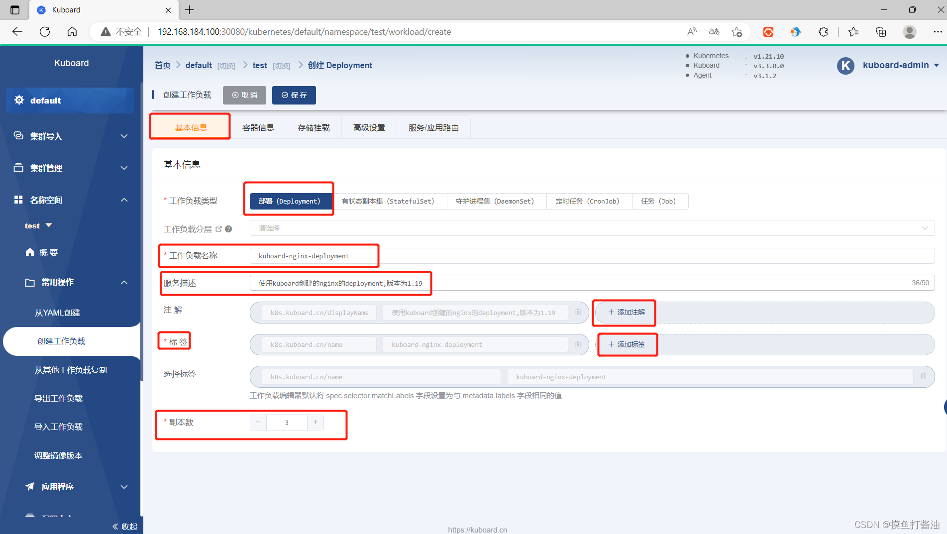The height and width of the screenshot is (534, 947).
Task: Open 调整镜像版本 in sidebar
Action: (58, 456)
